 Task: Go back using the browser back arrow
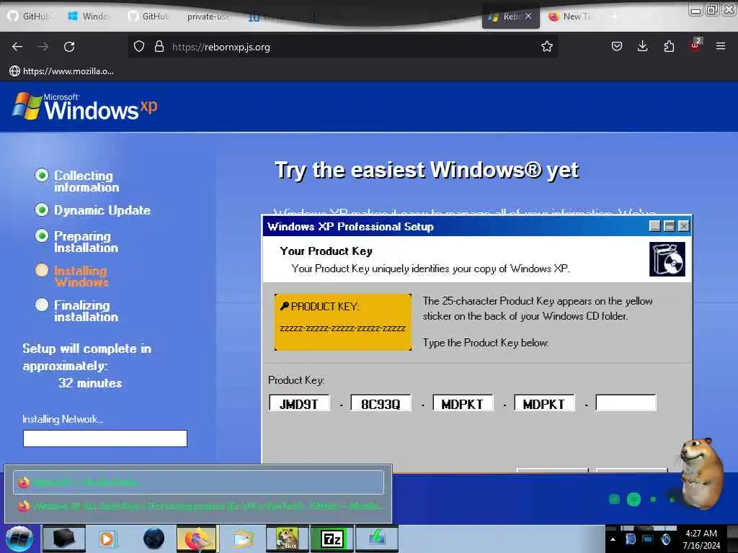coord(17,47)
